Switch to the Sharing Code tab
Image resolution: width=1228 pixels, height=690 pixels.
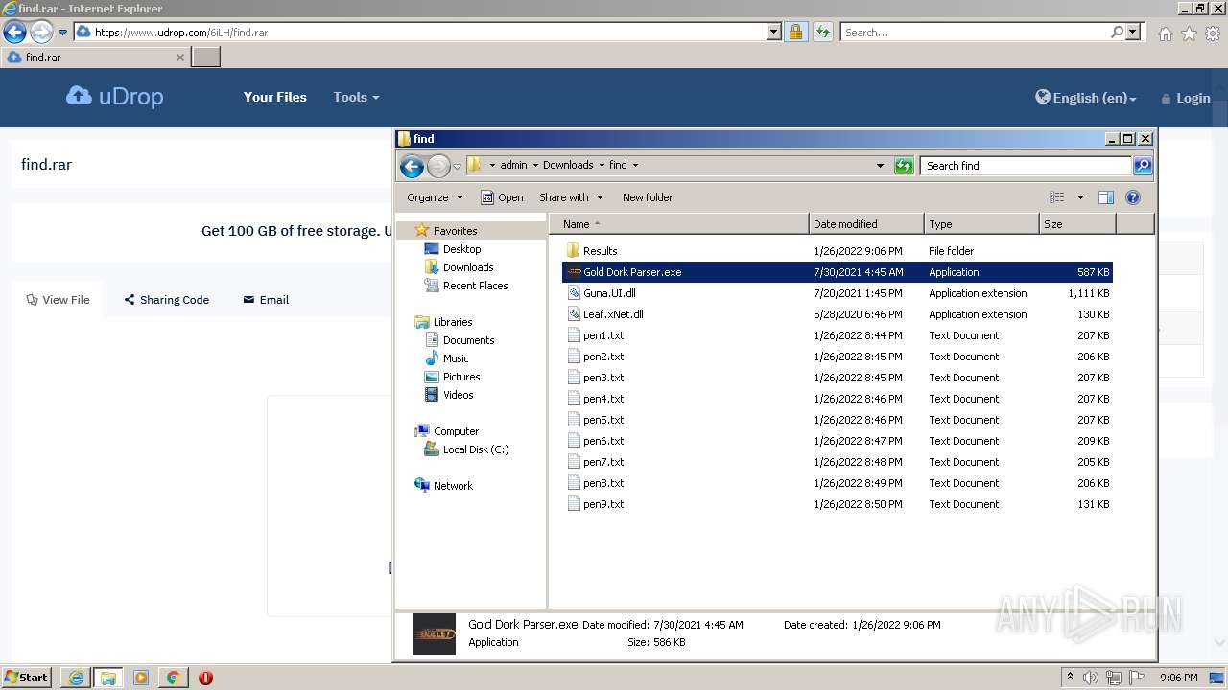166,300
